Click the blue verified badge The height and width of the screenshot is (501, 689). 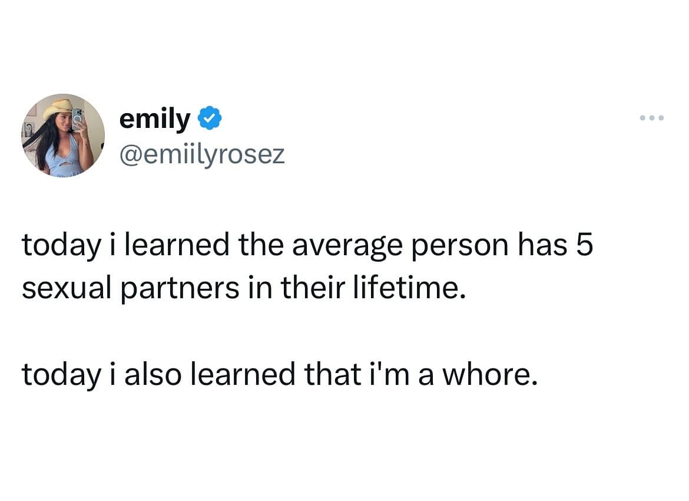pos(210,119)
